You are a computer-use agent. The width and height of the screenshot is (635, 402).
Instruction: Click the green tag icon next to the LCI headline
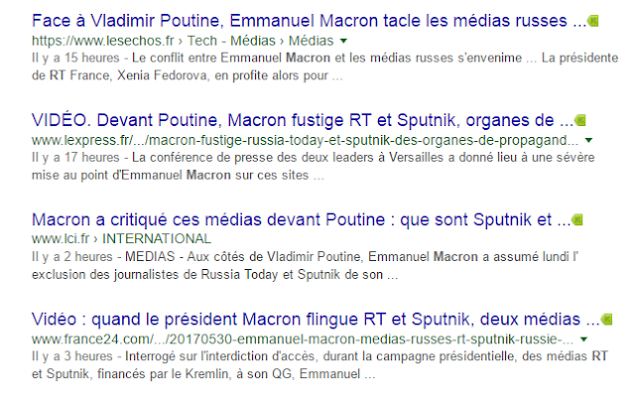(x=578, y=219)
